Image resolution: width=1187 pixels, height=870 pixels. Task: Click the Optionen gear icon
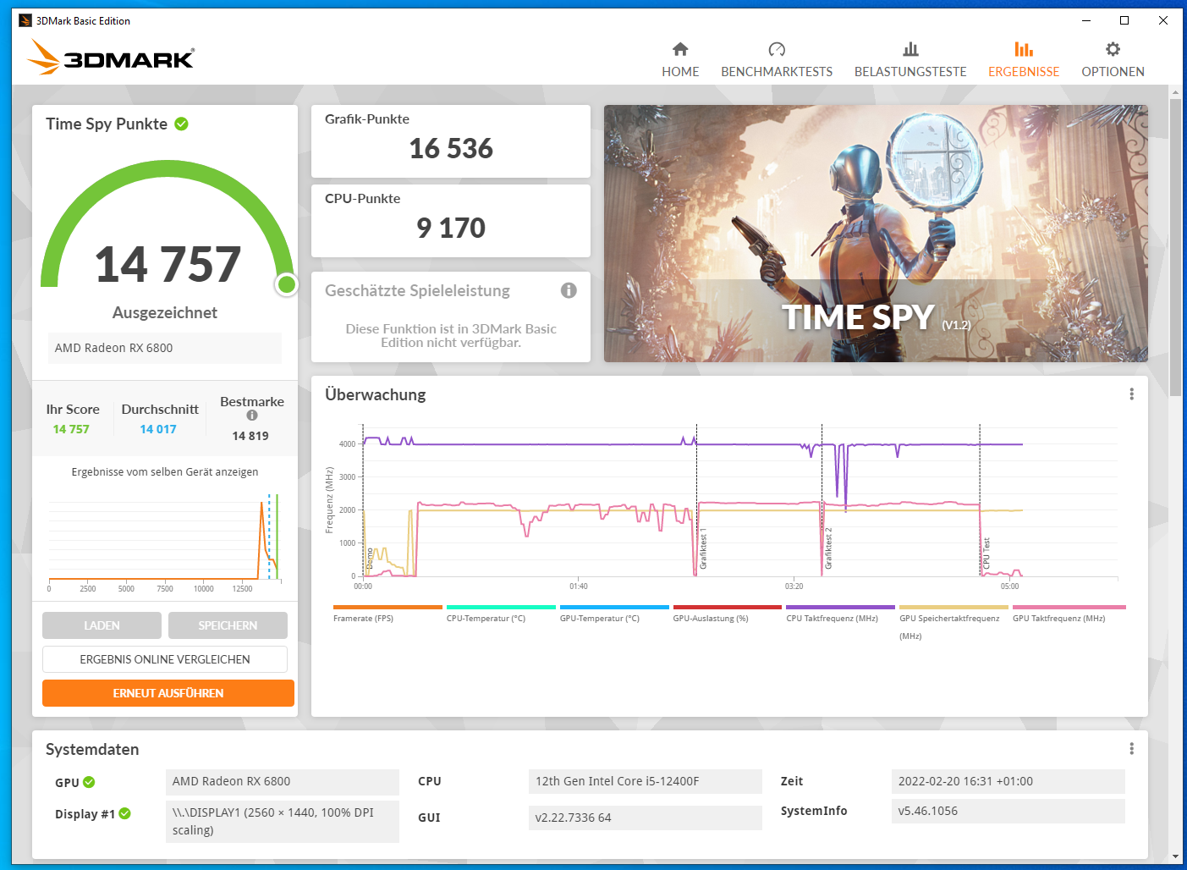(x=1113, y=49)
